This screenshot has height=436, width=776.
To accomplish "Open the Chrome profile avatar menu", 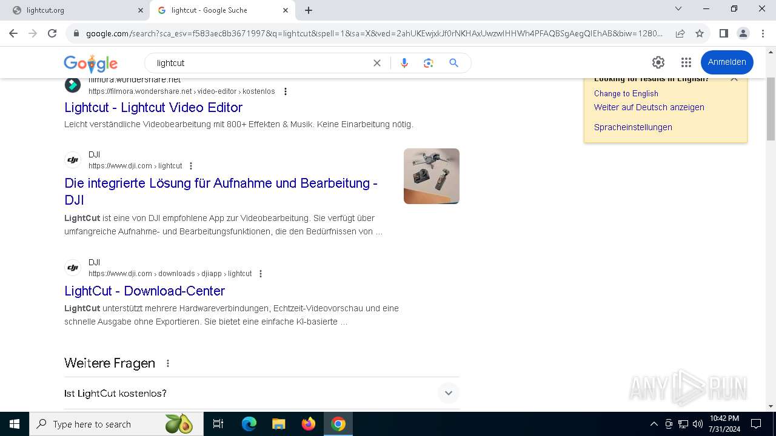I will coord(743,33).
